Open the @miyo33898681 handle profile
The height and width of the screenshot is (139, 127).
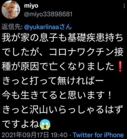(48, 14)
